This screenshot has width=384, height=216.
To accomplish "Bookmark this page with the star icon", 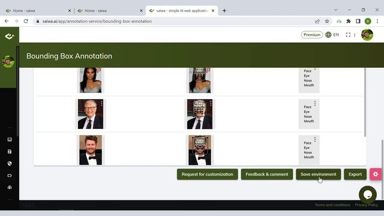I will [327, 22].
